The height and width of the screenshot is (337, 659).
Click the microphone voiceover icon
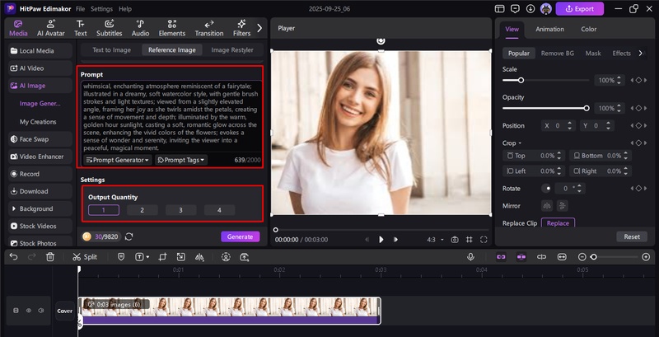(470, 257)
